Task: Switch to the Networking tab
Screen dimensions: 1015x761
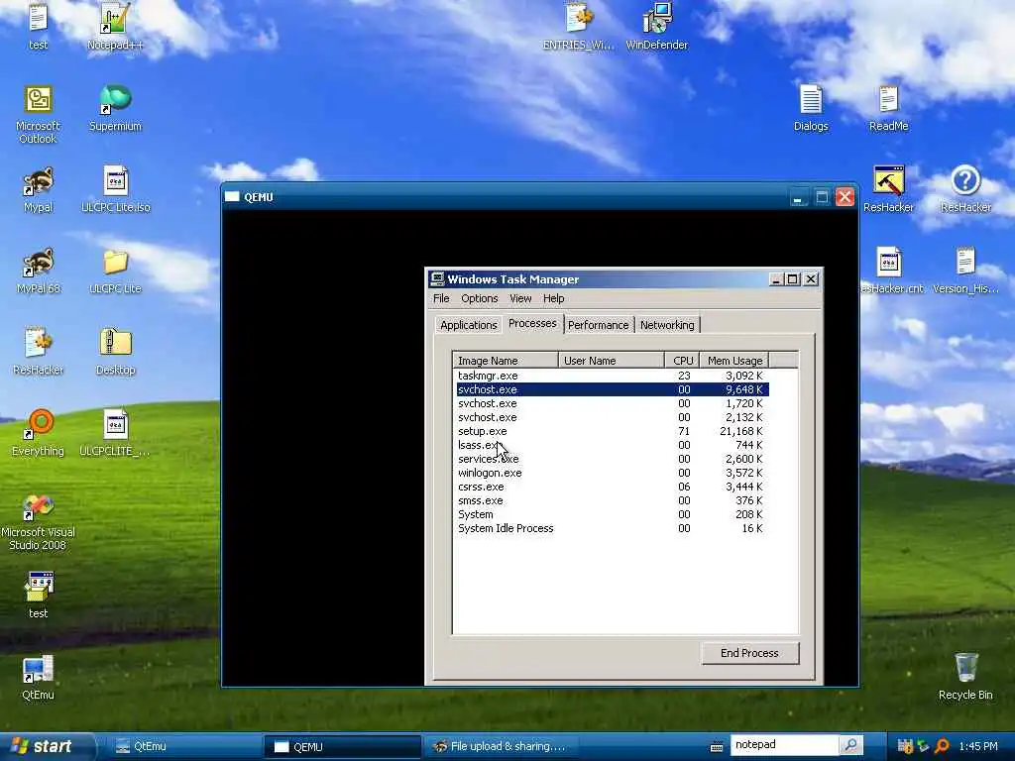Action: [x=667, y=325]
